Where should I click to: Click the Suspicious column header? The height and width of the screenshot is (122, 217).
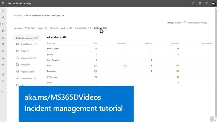[x=175, y=43]
